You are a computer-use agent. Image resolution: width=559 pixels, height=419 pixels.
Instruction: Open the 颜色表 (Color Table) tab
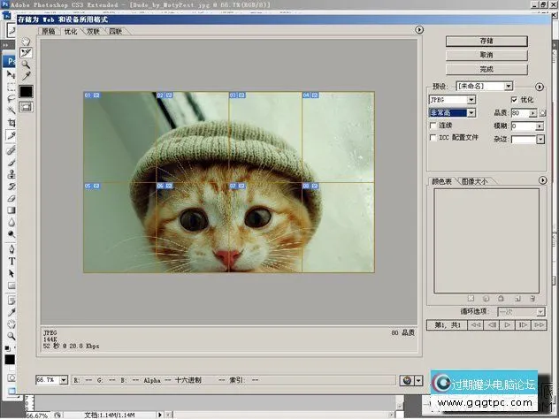442,181
